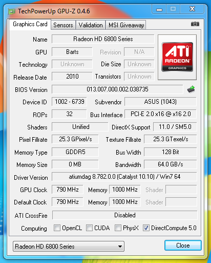Viewport: 211px width, 263px height.
Task: Click the Subvendor field ASUS (1043)
Action: [160, 102]
